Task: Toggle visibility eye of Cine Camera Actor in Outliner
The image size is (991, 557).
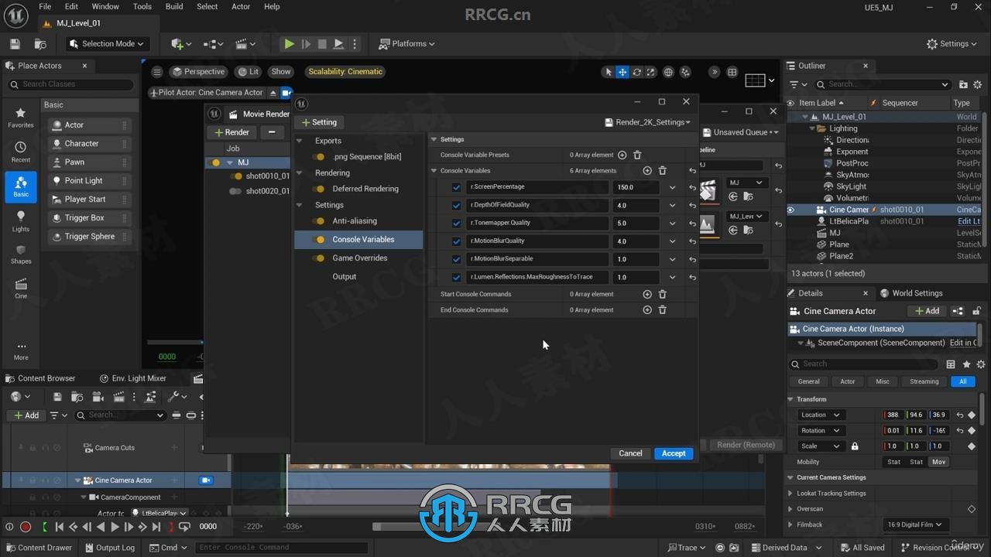Action: click(x=790, y=210)
